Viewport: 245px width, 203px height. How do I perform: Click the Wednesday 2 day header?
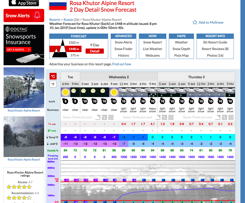pyautogui.click(x=119, y=77)
